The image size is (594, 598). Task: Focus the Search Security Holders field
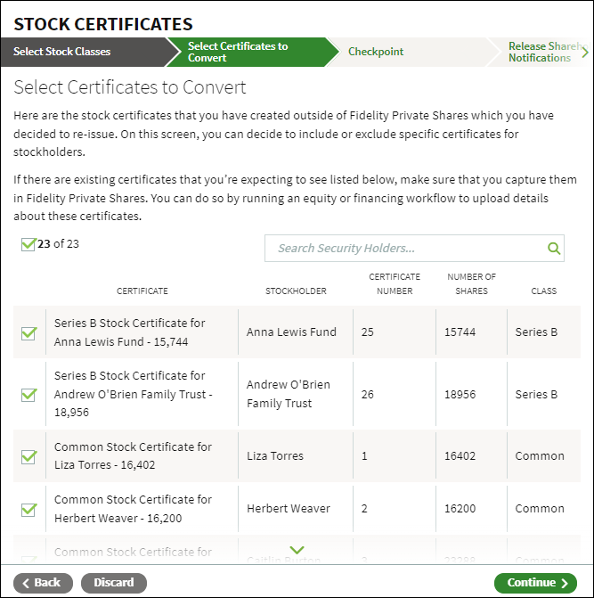(x=414, y=249)
